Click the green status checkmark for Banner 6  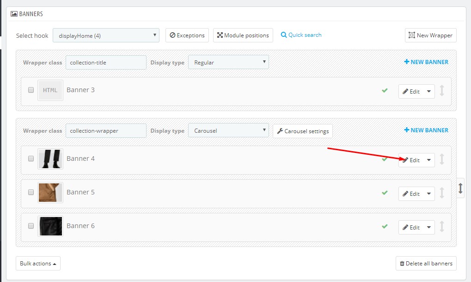pyautogui.click(x=385, y=226)
